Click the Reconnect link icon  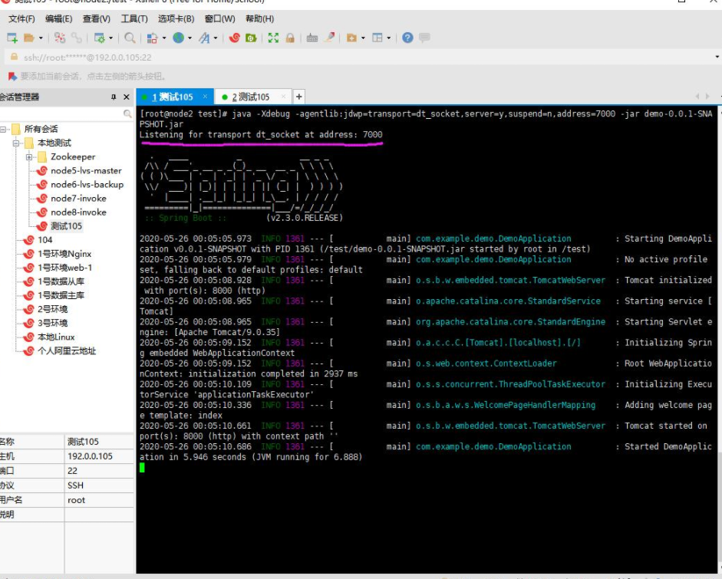pos(77,38)
